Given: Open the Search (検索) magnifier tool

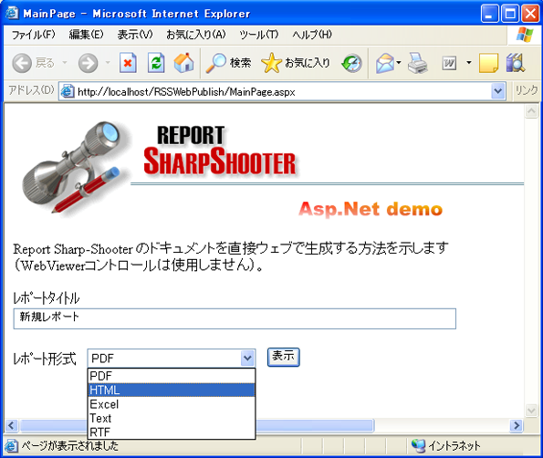Looking at the screenshot, I should coord(228,63).
